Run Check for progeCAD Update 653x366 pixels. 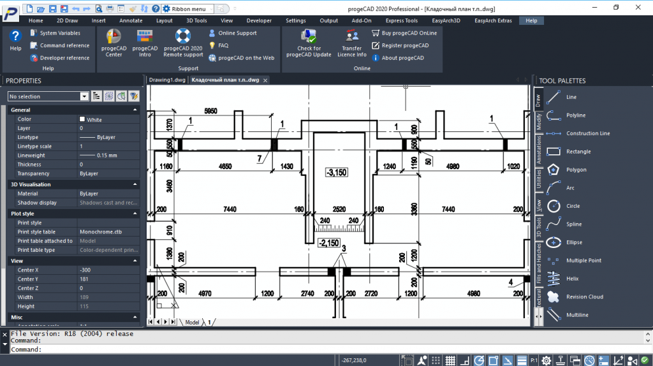pos(309,43)
